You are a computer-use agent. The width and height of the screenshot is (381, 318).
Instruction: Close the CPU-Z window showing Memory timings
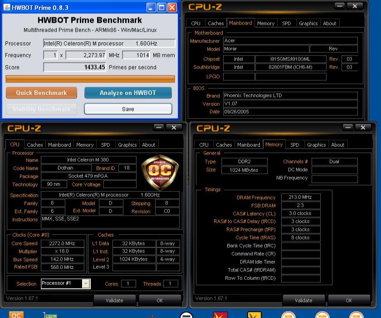pos(363,127)
